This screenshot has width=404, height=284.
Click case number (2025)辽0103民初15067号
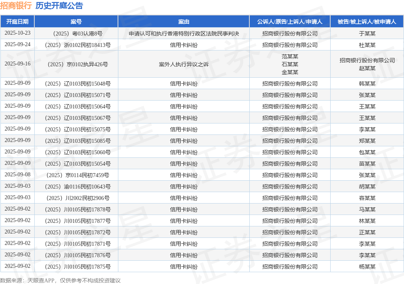tap(76, 118)
